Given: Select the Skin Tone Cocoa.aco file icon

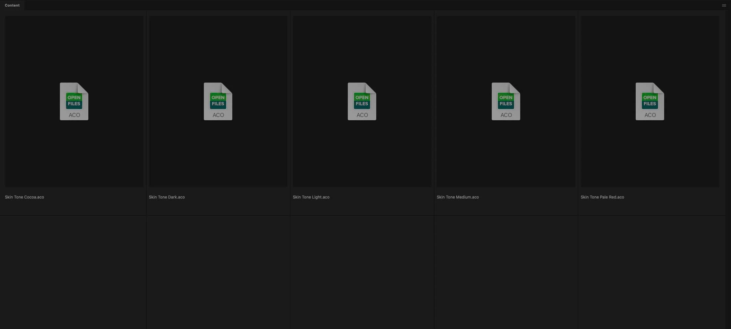Looking at the screenshot, I should pyautogui.click(x=74, y=101).
